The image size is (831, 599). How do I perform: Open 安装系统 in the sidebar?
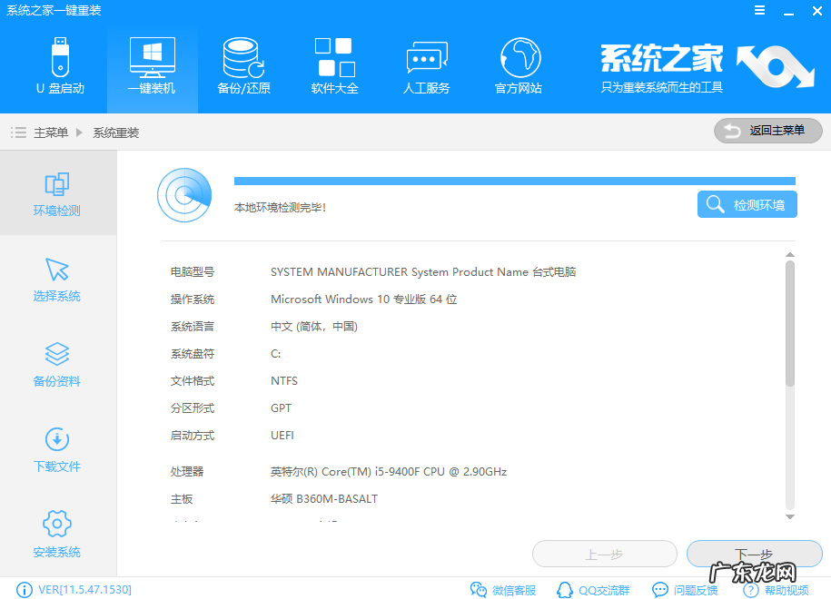(57, 533)
